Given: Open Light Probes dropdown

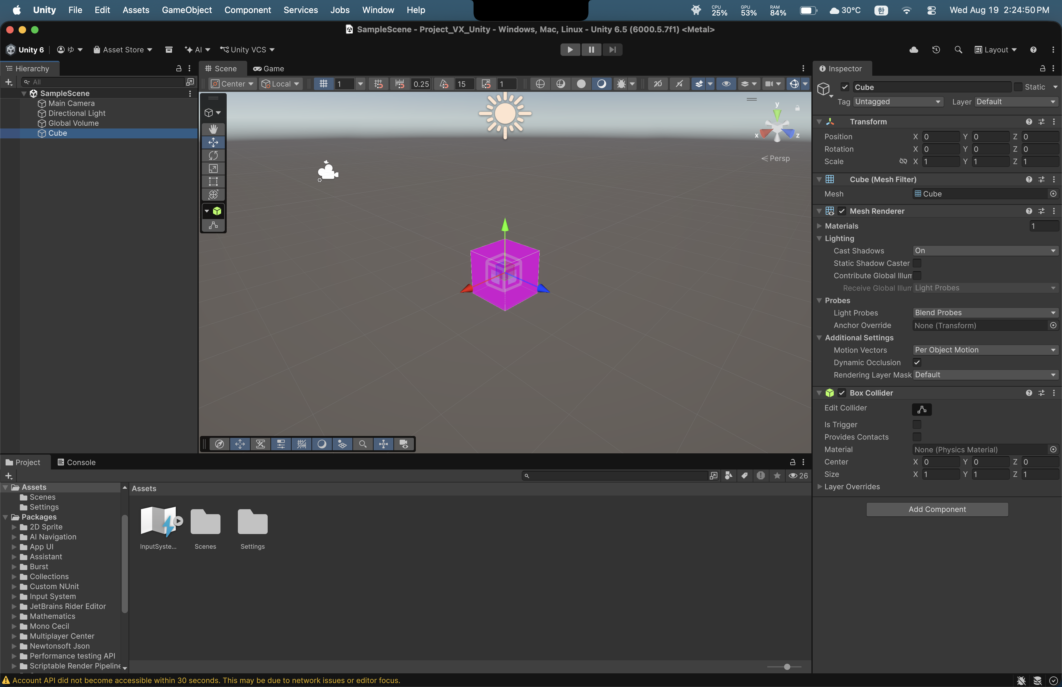Looking at the screenshot, I should 985,312.
